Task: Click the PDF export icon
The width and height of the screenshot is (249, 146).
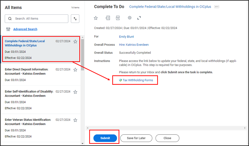Action: tap(118, 18)
